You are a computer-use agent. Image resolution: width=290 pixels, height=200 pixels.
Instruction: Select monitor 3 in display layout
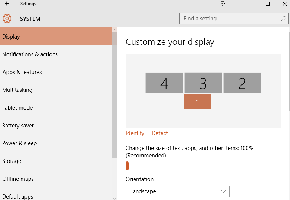203,83
